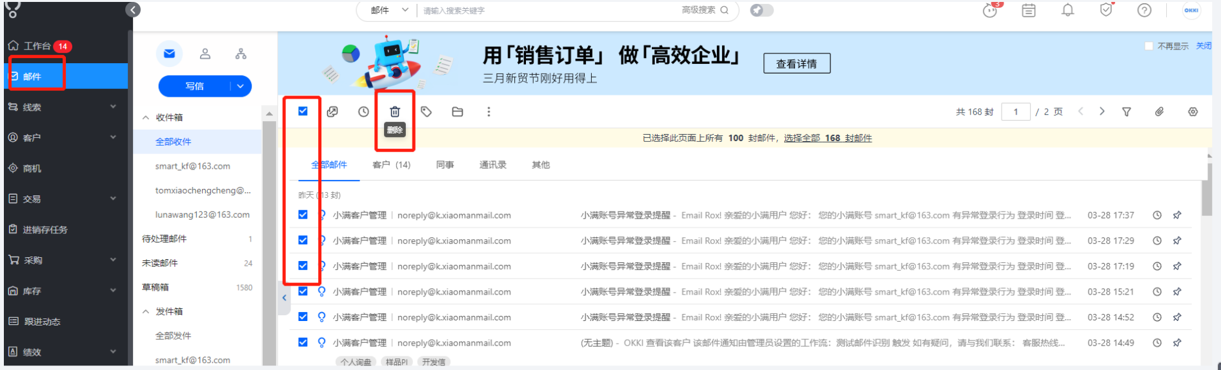Click the clock snooze icon in toolbar

pyautogui.click(x=363, y=112)
